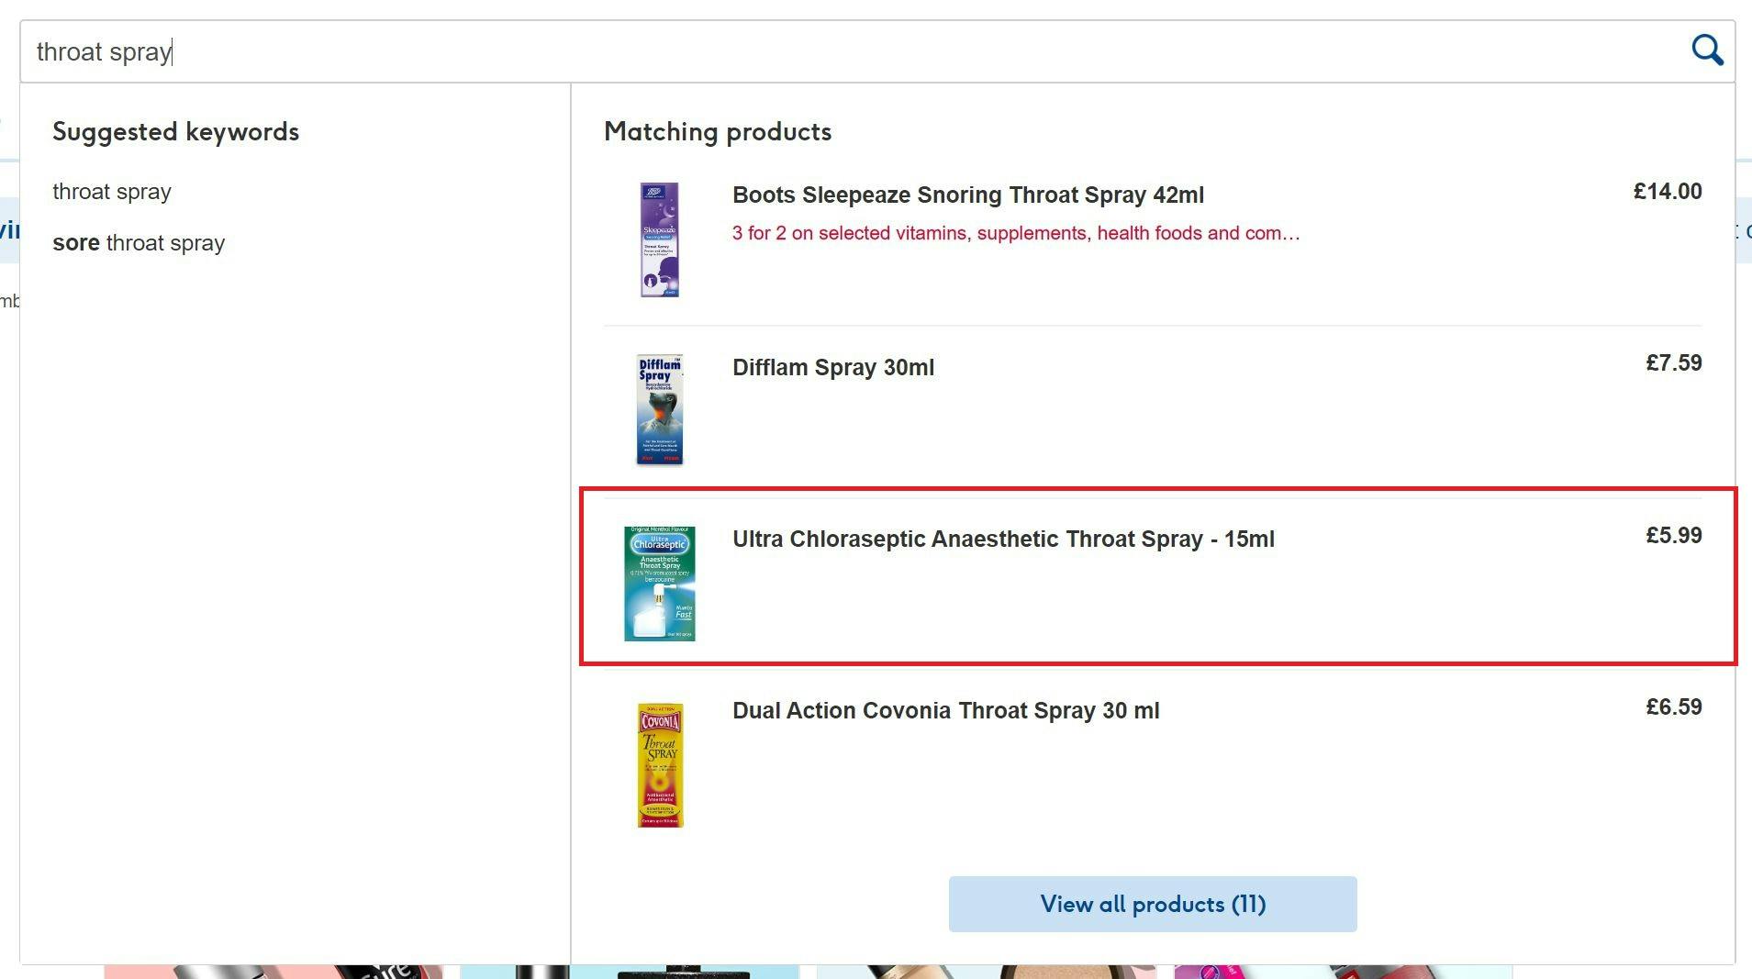The width and height of the screenshot is (1752, 979).
Task: Select the Ultra Chloraseptic product image
Action: pyautogui.click(x=660, y=583)
